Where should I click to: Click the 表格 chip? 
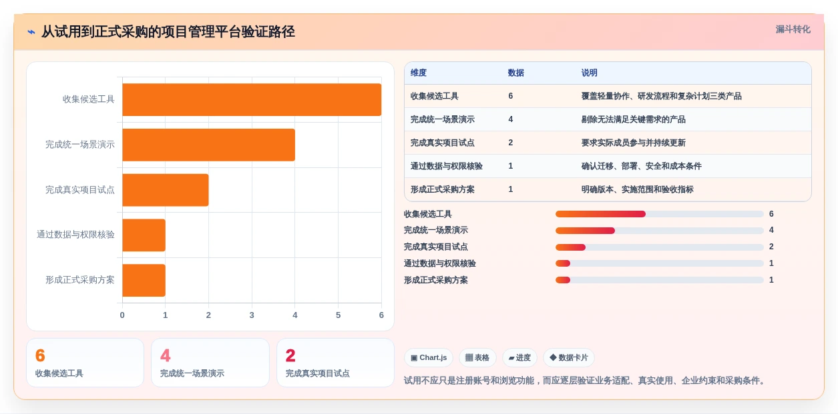tap(477, 358)
